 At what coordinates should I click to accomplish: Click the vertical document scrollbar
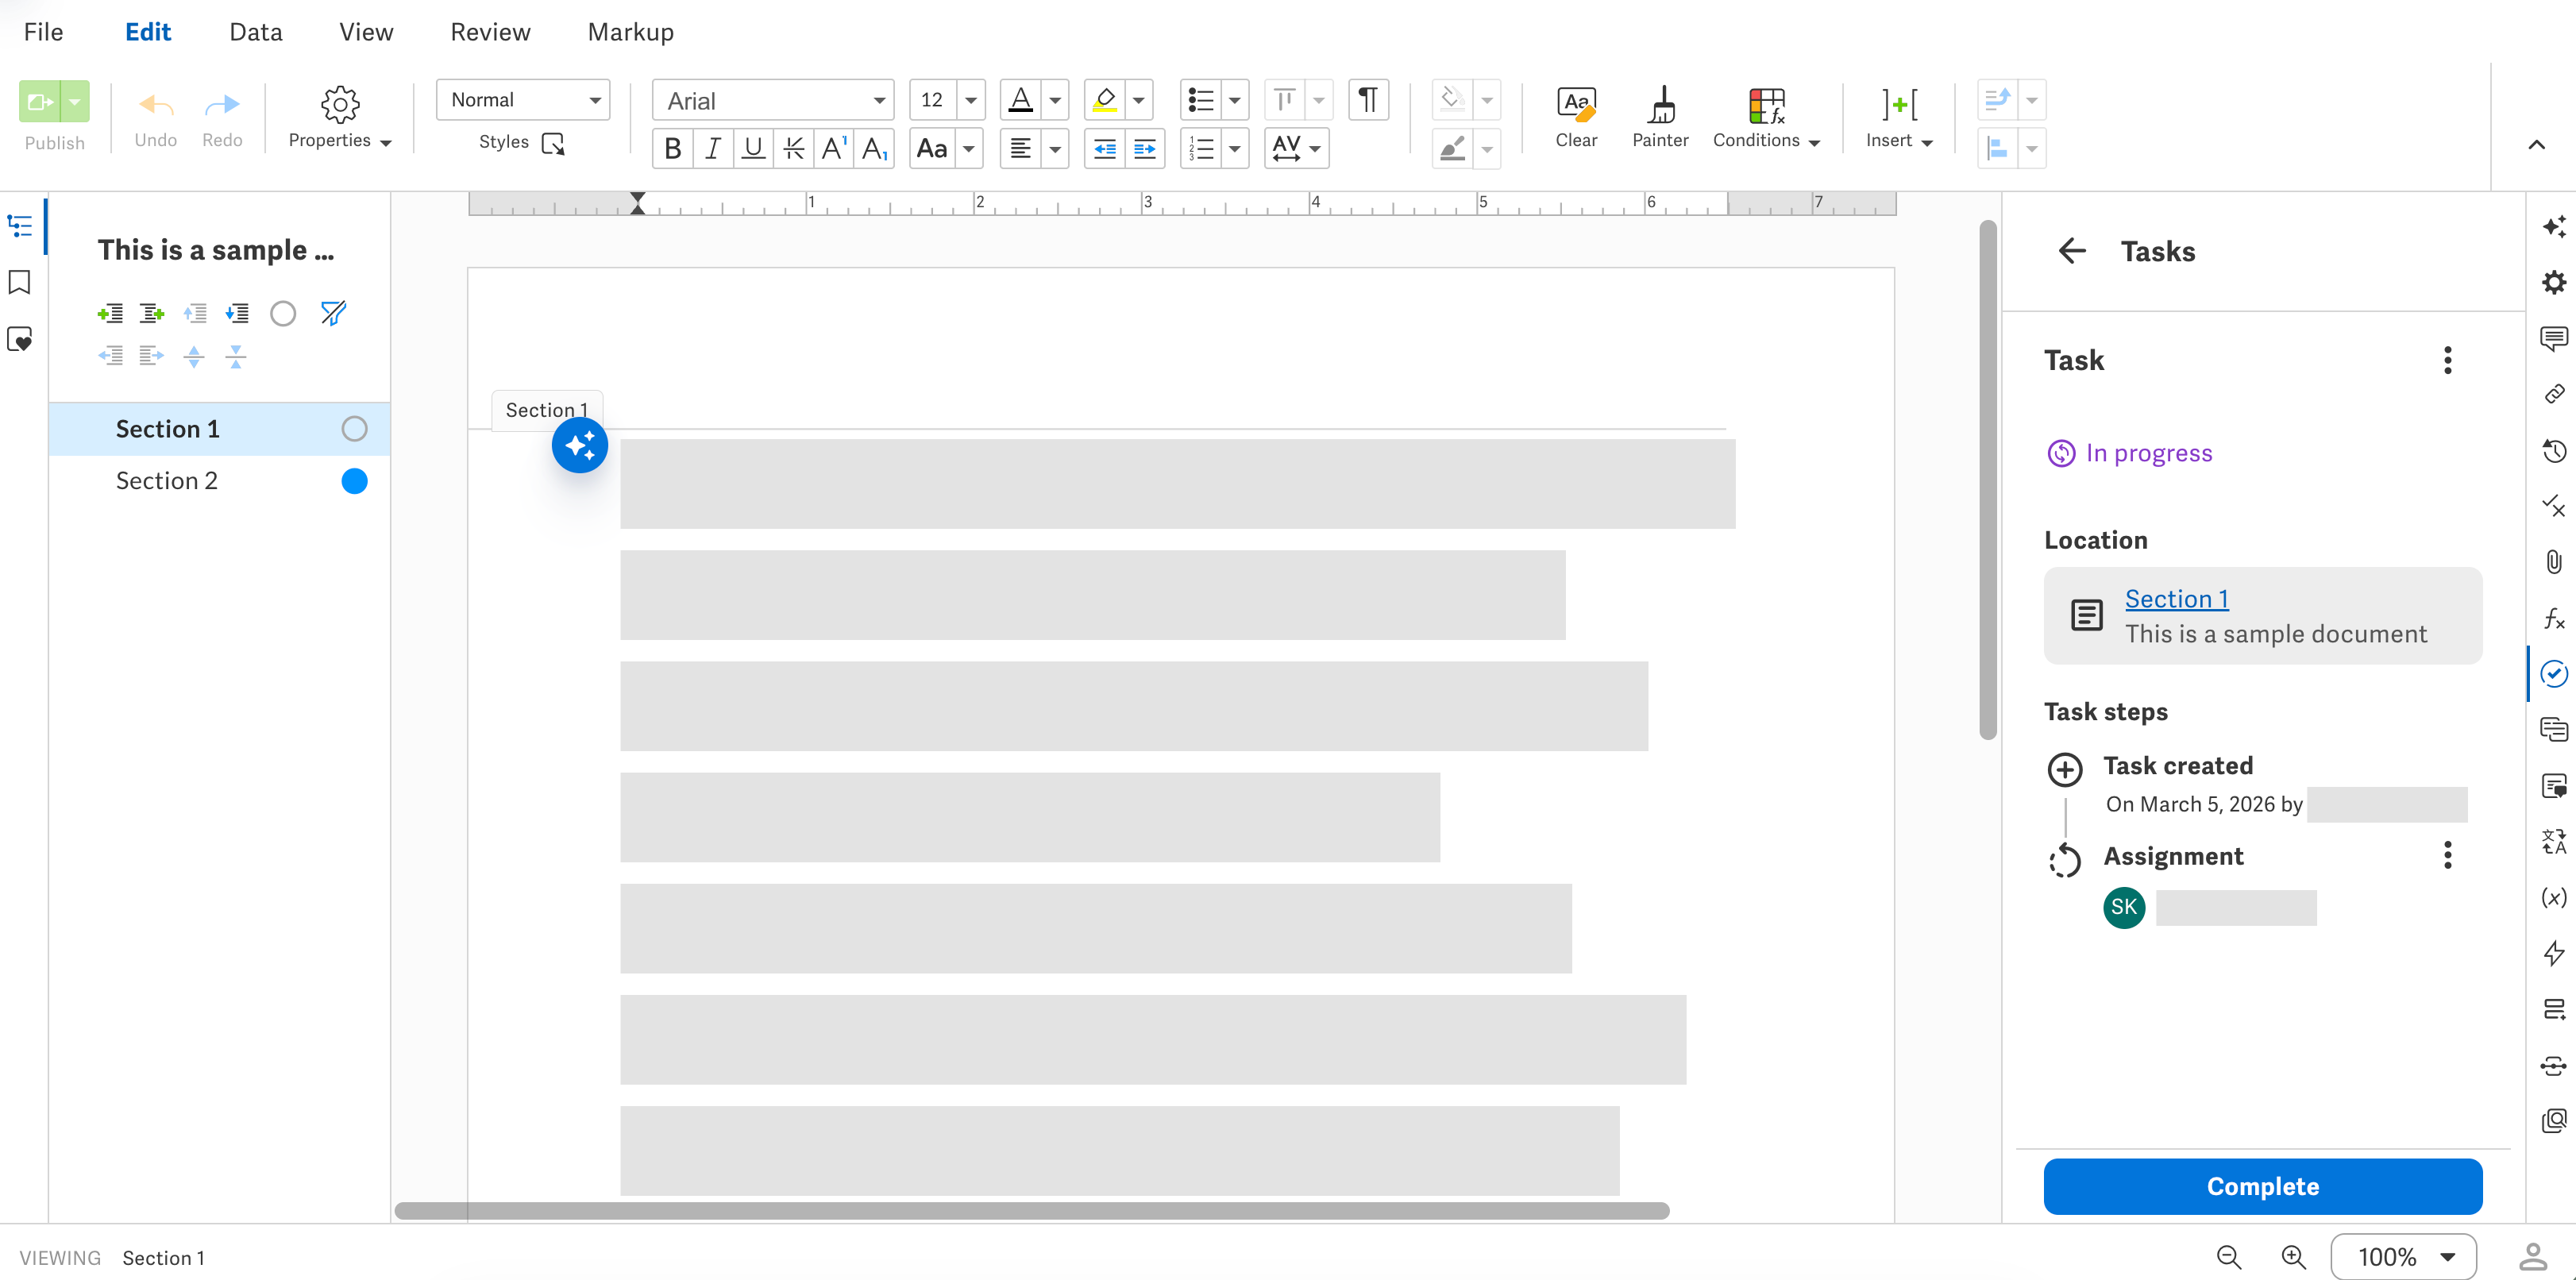(x=1988, y=480)
